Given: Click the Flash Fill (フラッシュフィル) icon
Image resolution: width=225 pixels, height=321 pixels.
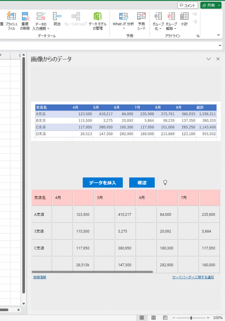Looking at the screenshot, I should [11, 16].
